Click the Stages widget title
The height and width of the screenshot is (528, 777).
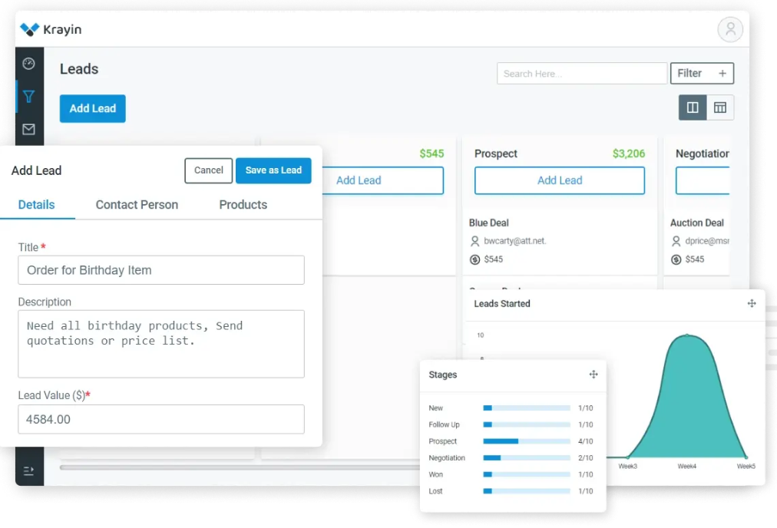(442, 375)
